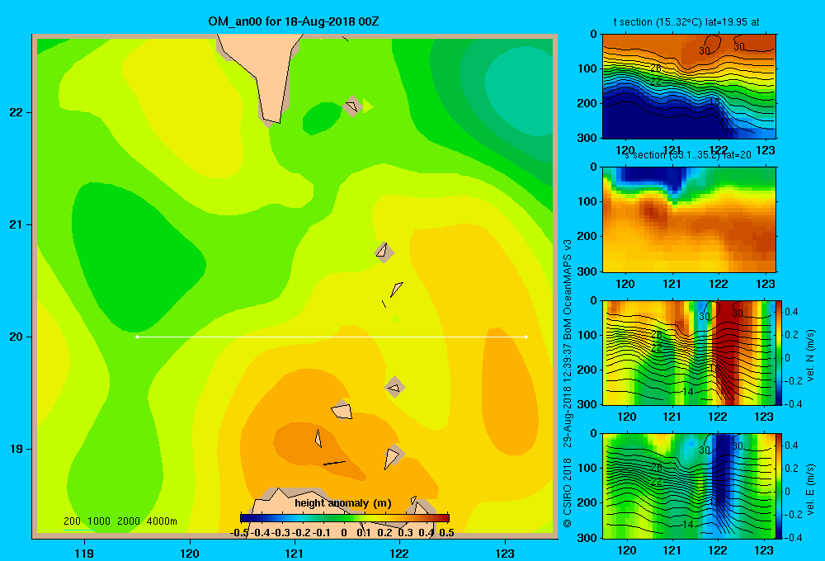
Task: Select the east endpoint of the white section line
Action: click(526, 337)
